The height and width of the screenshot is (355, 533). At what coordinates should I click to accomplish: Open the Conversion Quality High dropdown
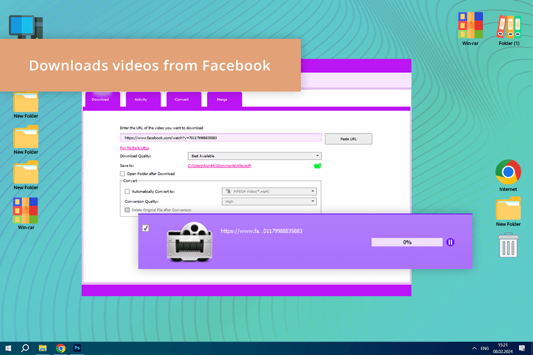pyautogui.click(x=269, y=201)
